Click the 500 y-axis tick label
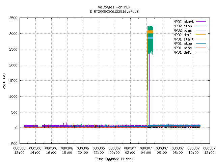Image resolution: width=216 pixels, height=162 pixels. point(14,112)
